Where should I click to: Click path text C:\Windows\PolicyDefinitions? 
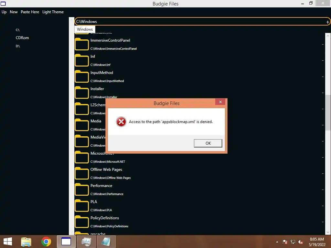tap(109, 226)
